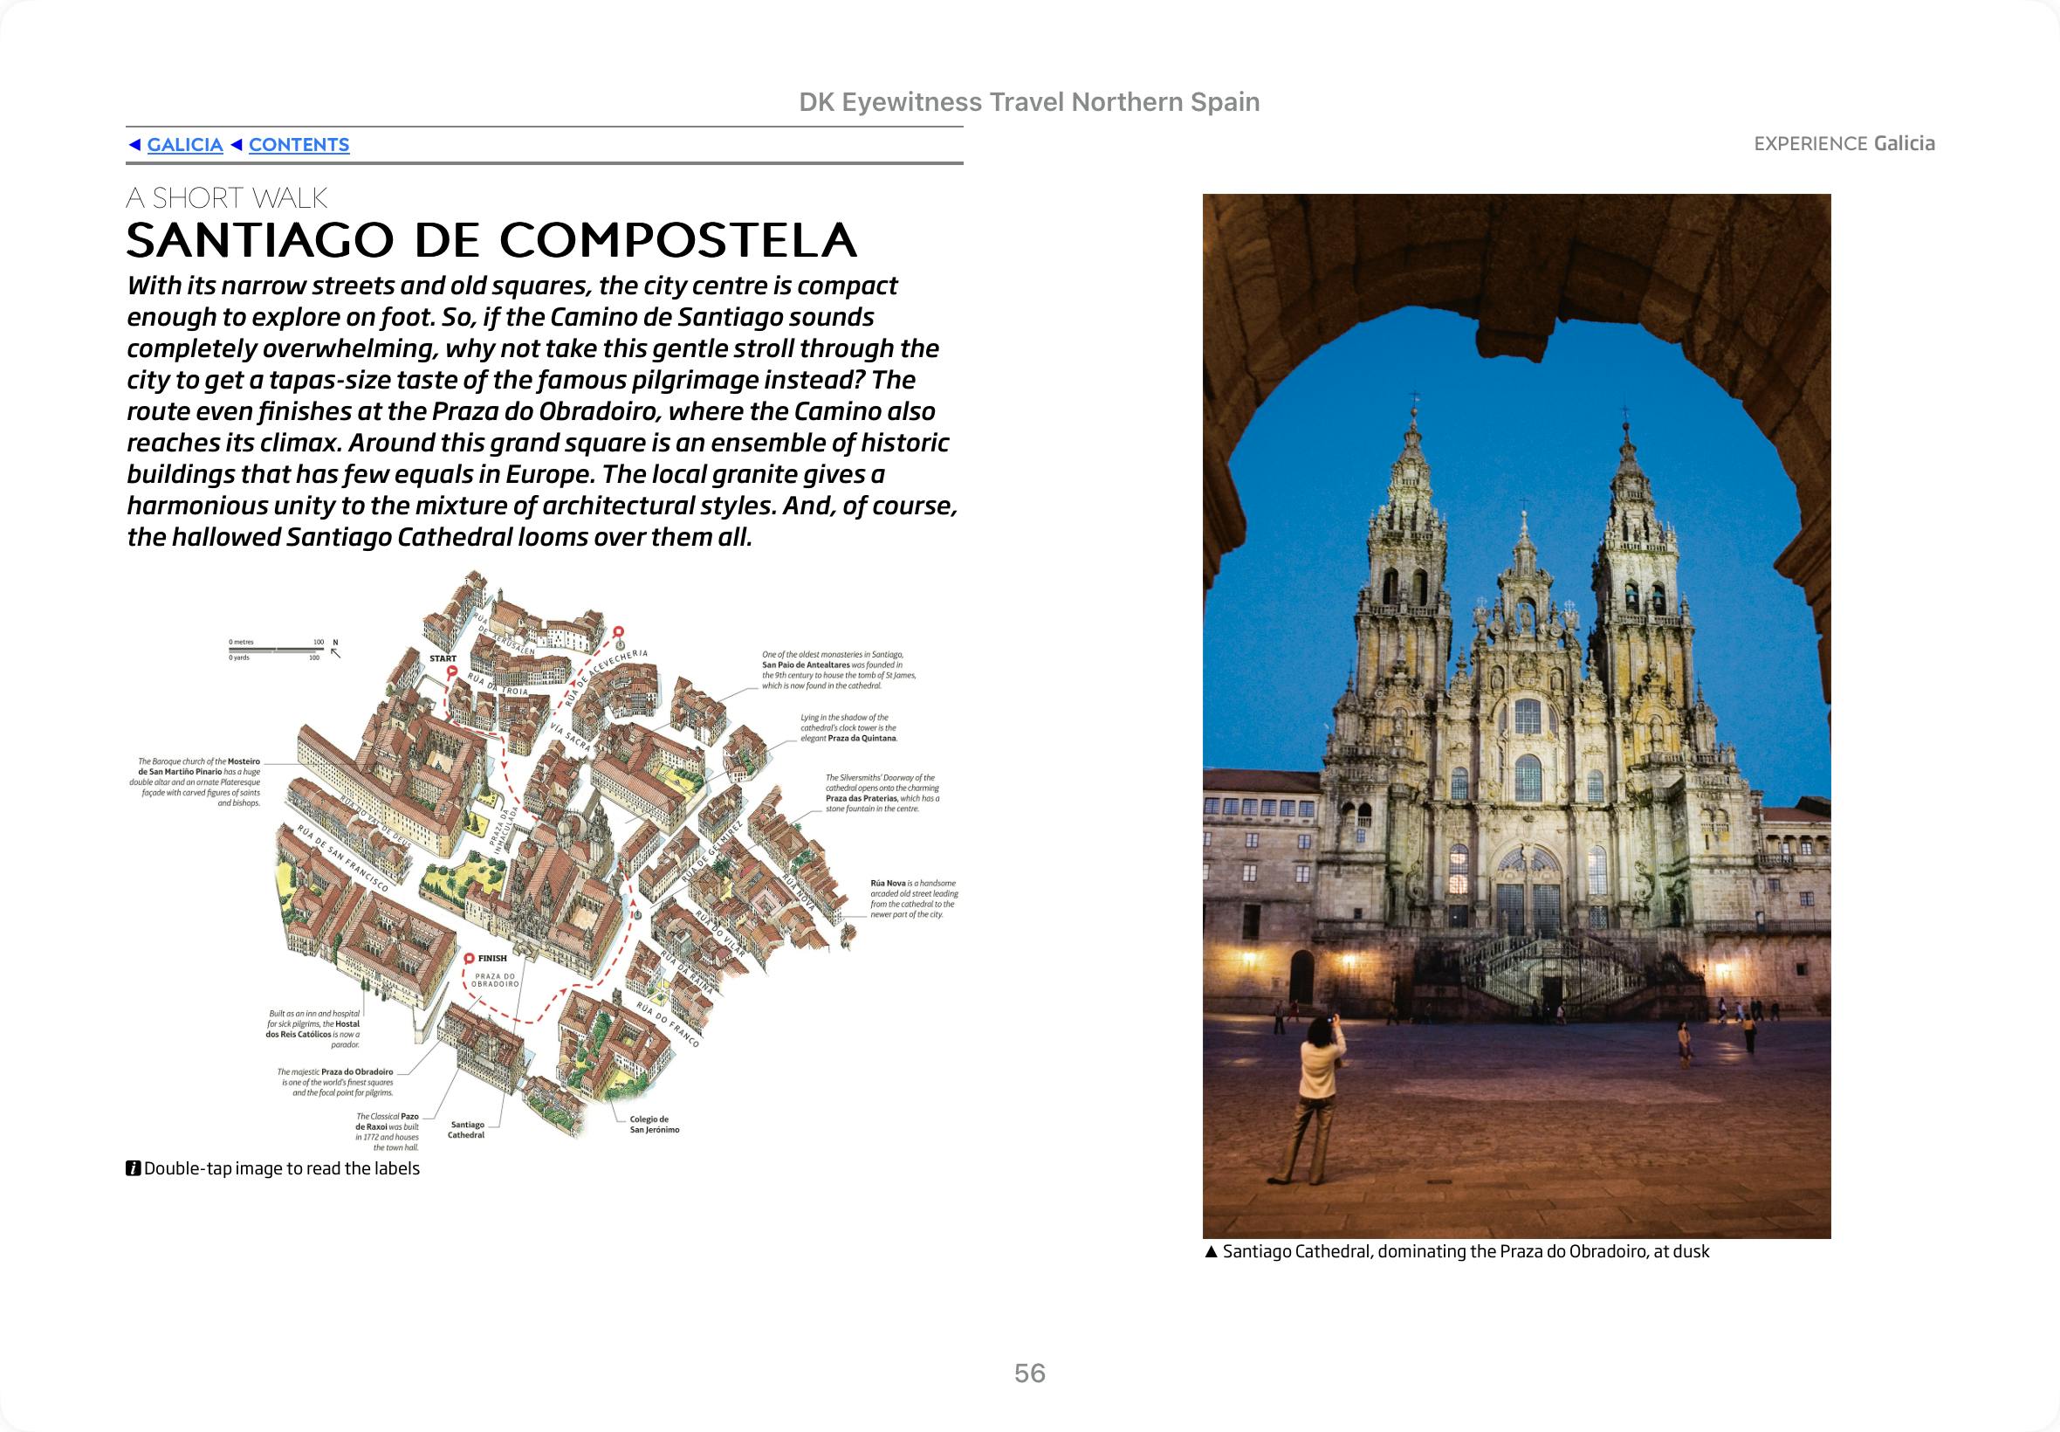Screen dimensions: 2060x1432
Task: Click the red FINISH pin on map
Action: click(469, 958)
